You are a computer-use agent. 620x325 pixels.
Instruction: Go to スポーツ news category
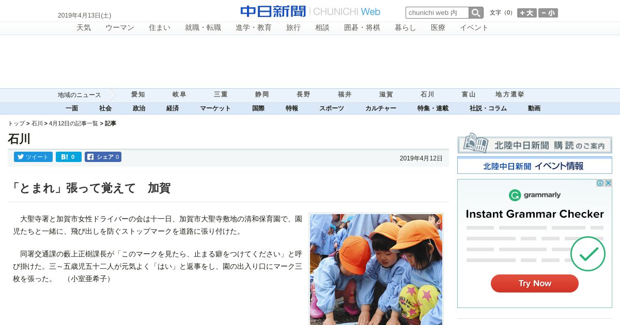tap(332, 108)
